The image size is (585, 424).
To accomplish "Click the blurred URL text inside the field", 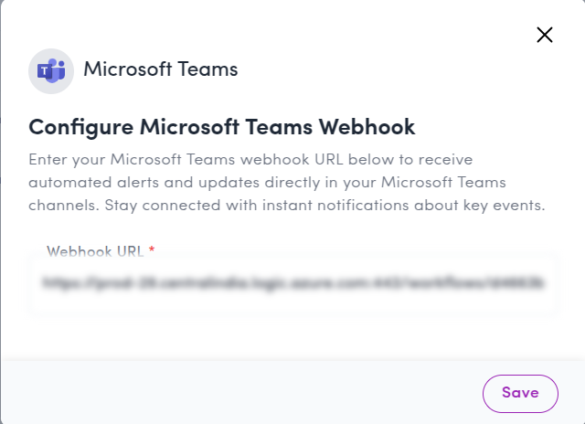I will (293, 283).
